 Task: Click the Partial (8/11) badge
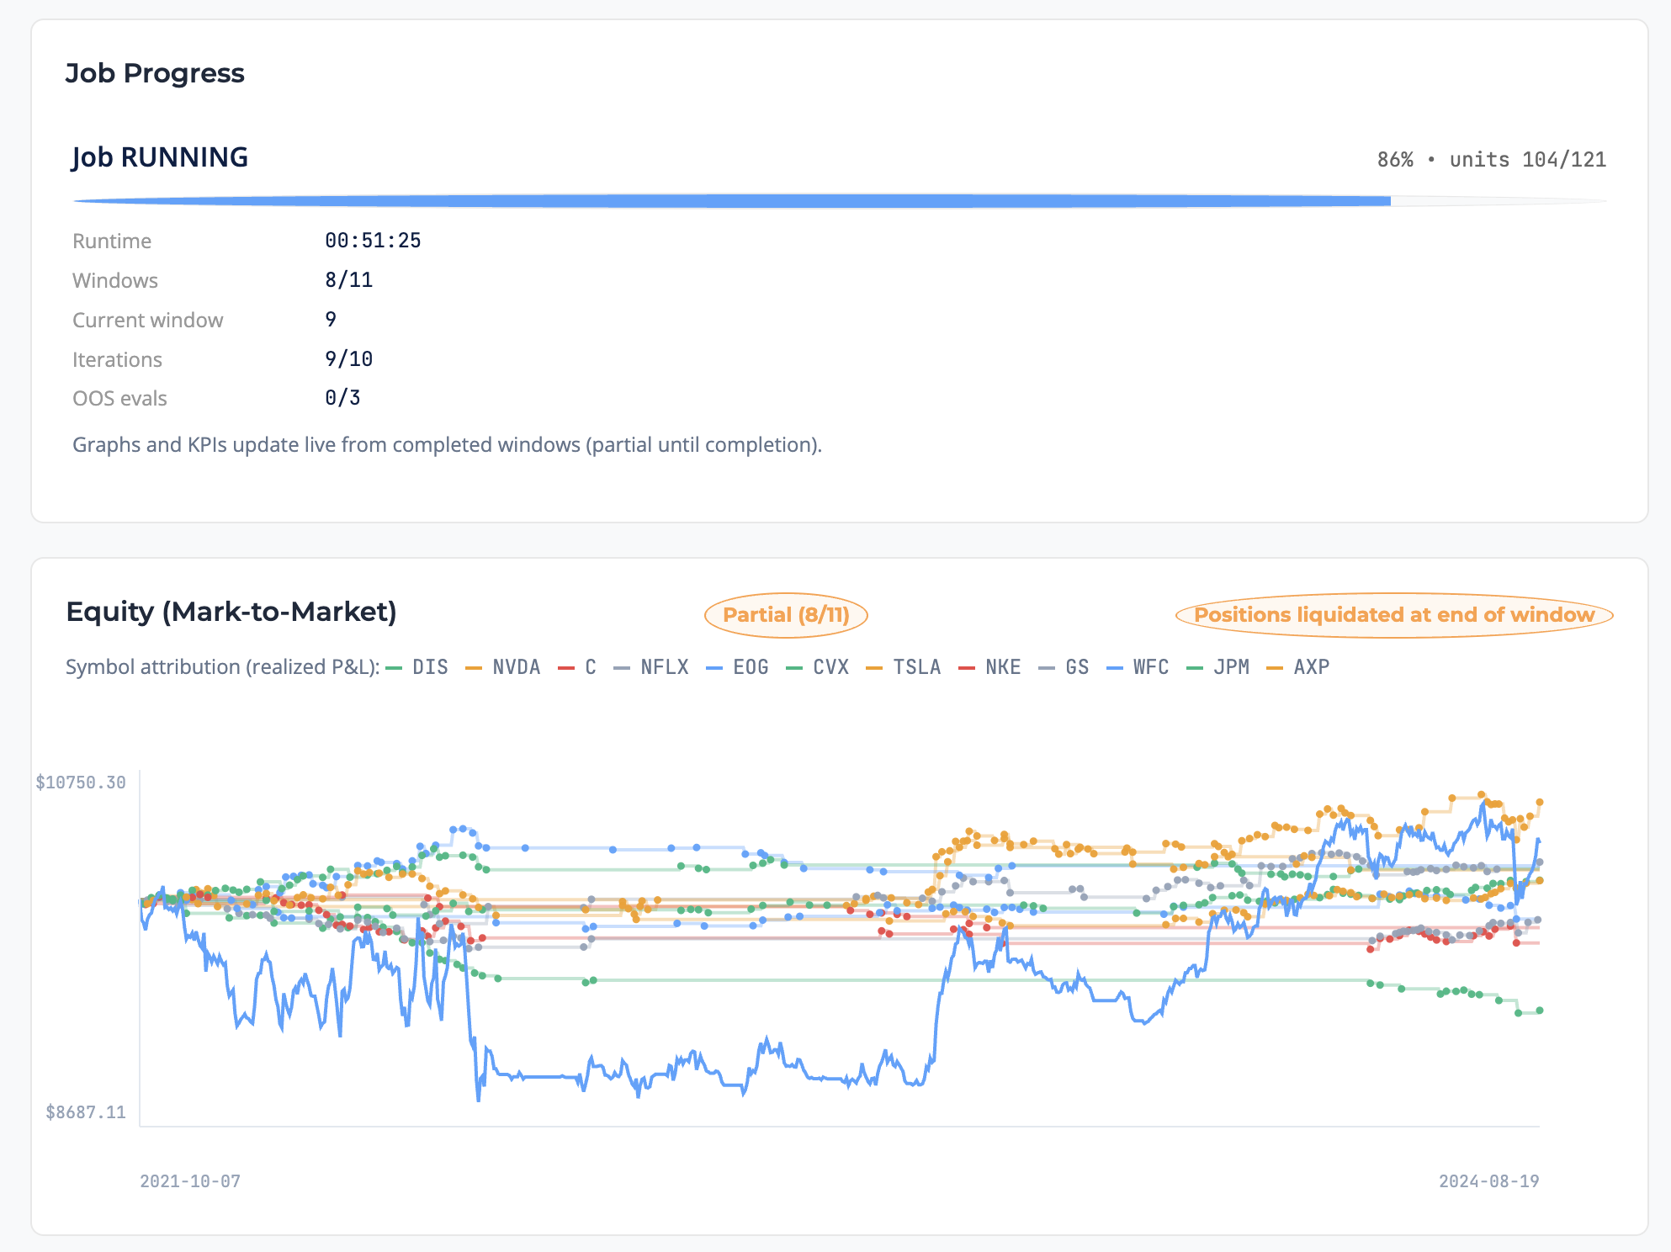(x=788, y=614)
